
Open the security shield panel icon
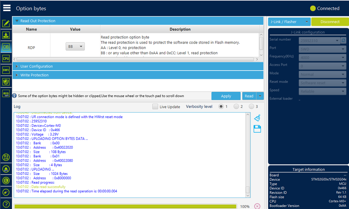6,82
